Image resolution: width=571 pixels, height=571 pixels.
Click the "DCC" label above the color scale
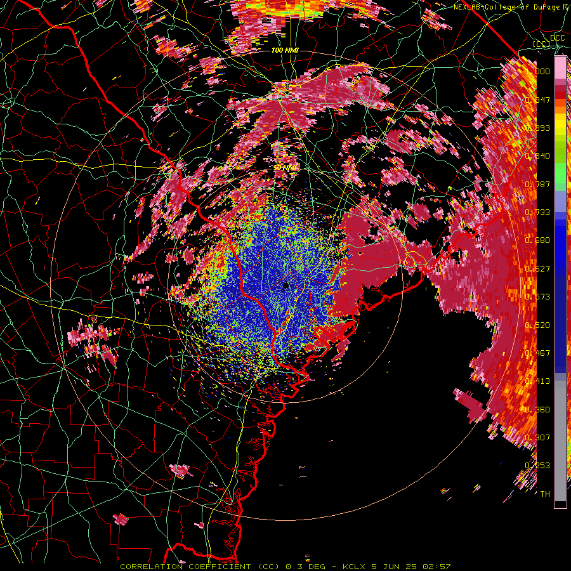tap(557, 38)
